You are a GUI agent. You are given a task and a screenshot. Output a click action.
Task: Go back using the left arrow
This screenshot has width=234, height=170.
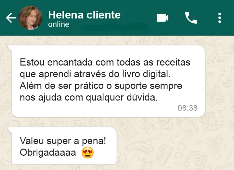[x=11, y=18]
